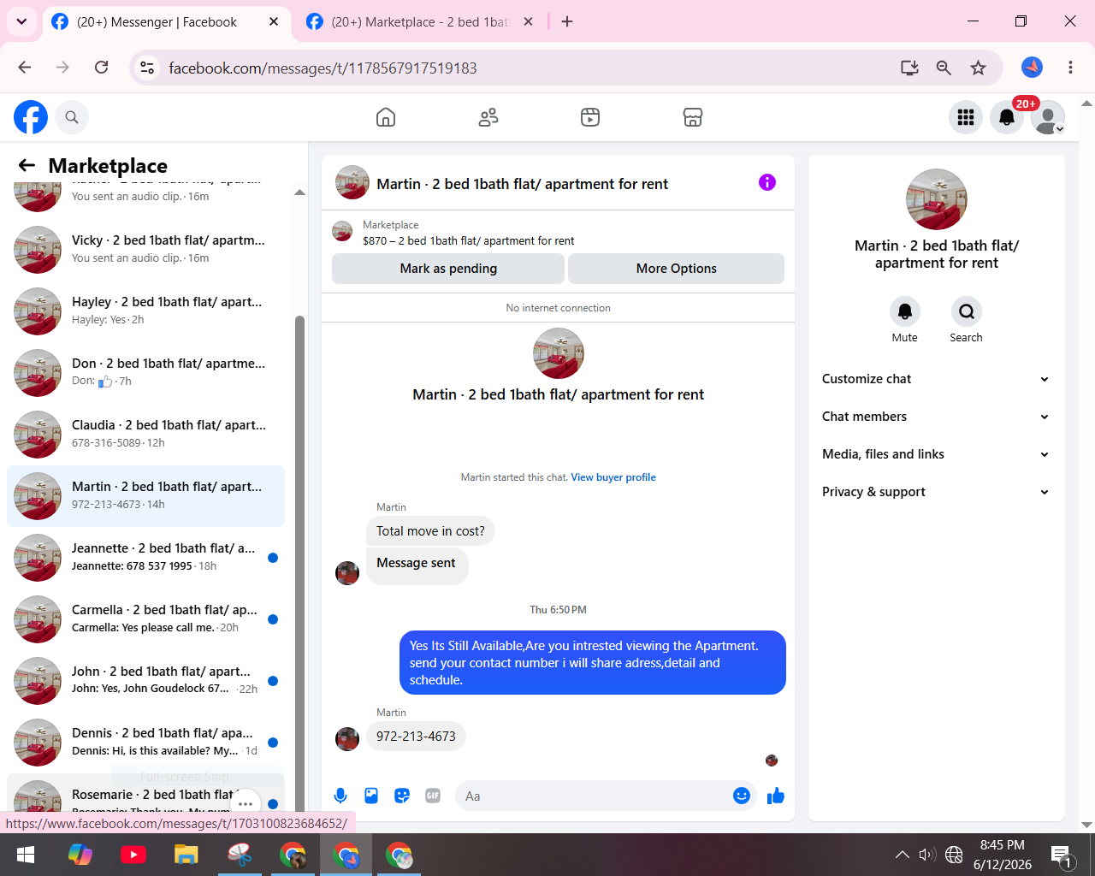Open the Marketplace storefront icon
The image size is (1095, 876).
coord(693,117)
